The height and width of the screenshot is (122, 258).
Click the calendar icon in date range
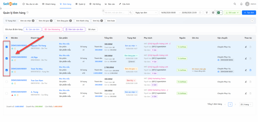click(200, 13)
